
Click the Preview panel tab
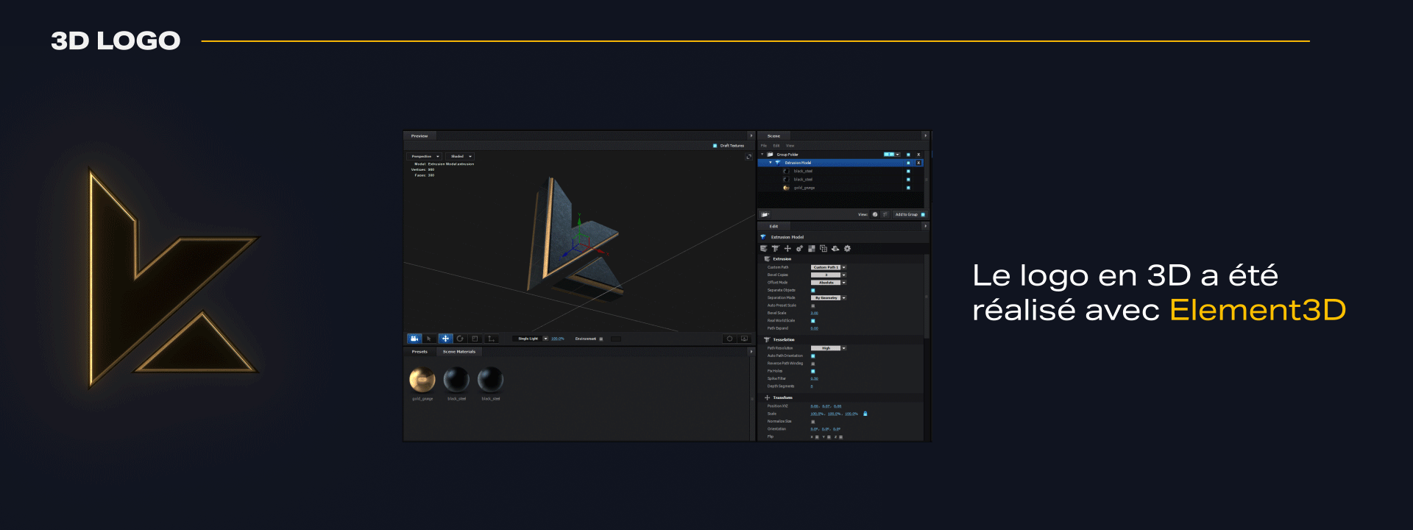419,136
